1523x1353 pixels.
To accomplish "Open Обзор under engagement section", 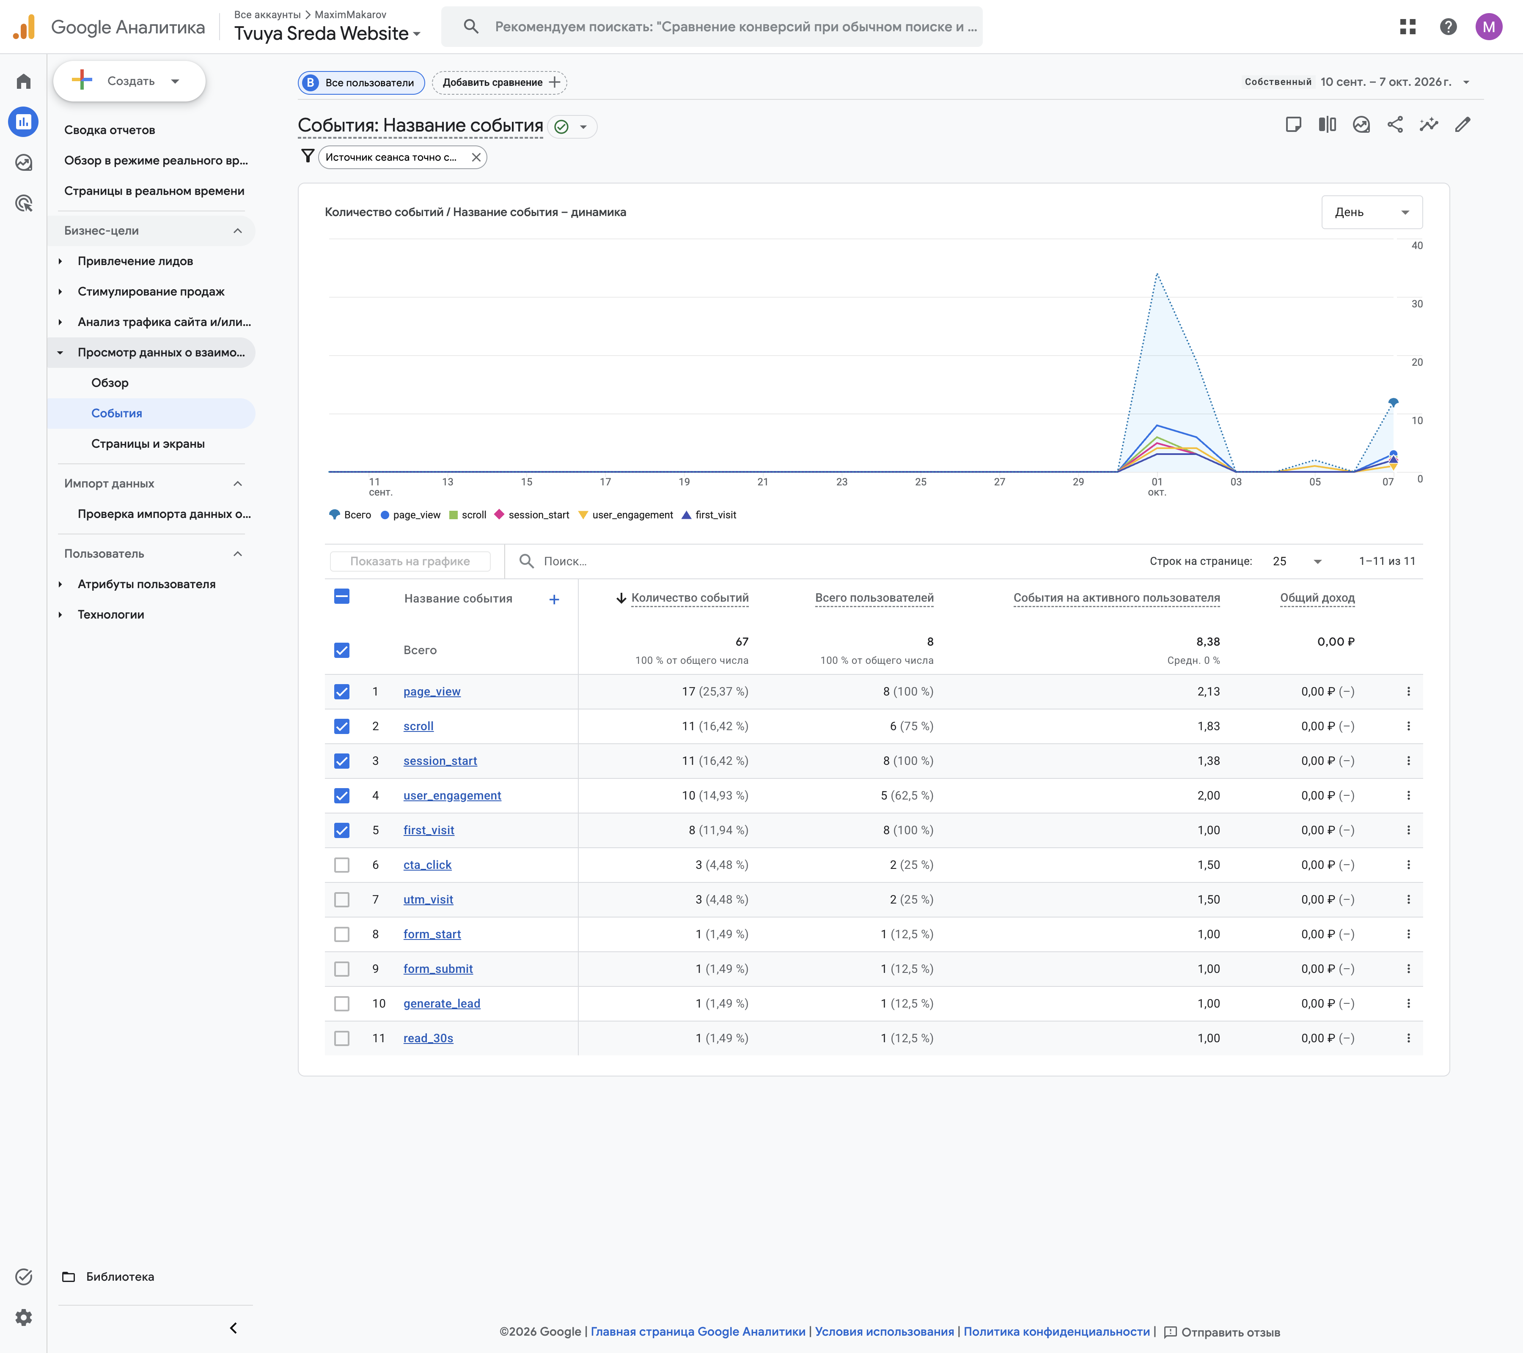I will (110, 383).
